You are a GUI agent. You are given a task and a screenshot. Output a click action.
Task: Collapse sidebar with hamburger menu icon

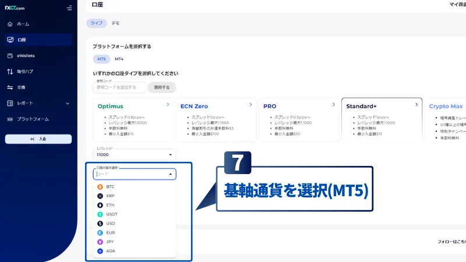click(x=69, y=8)
